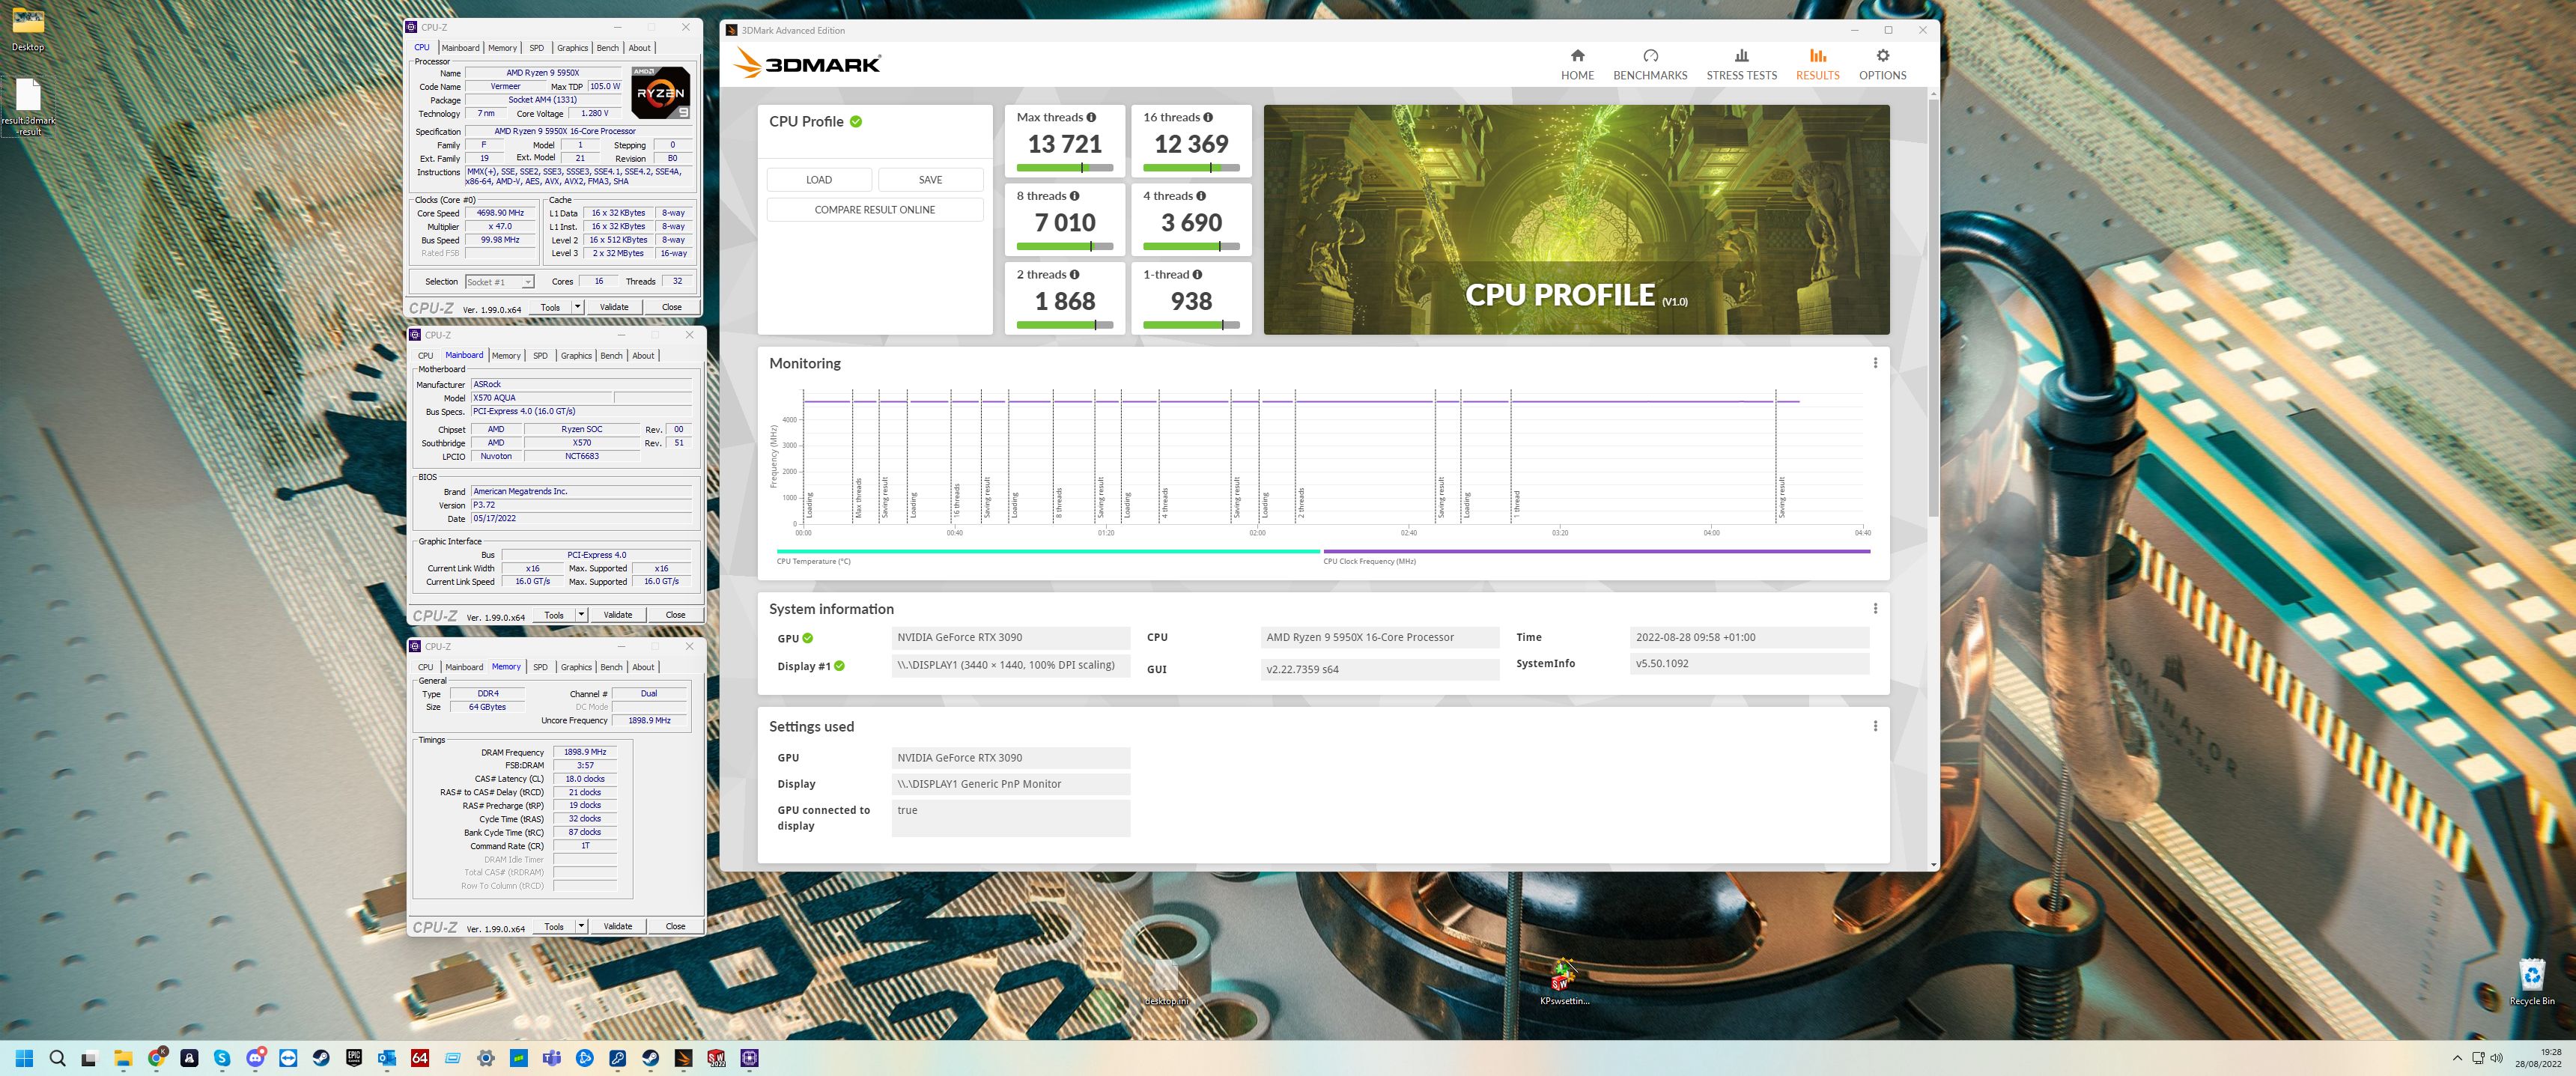Go to Benchmarks in 3DMark
This screenshot has height=1076, width=2576.
[1650, 65]
